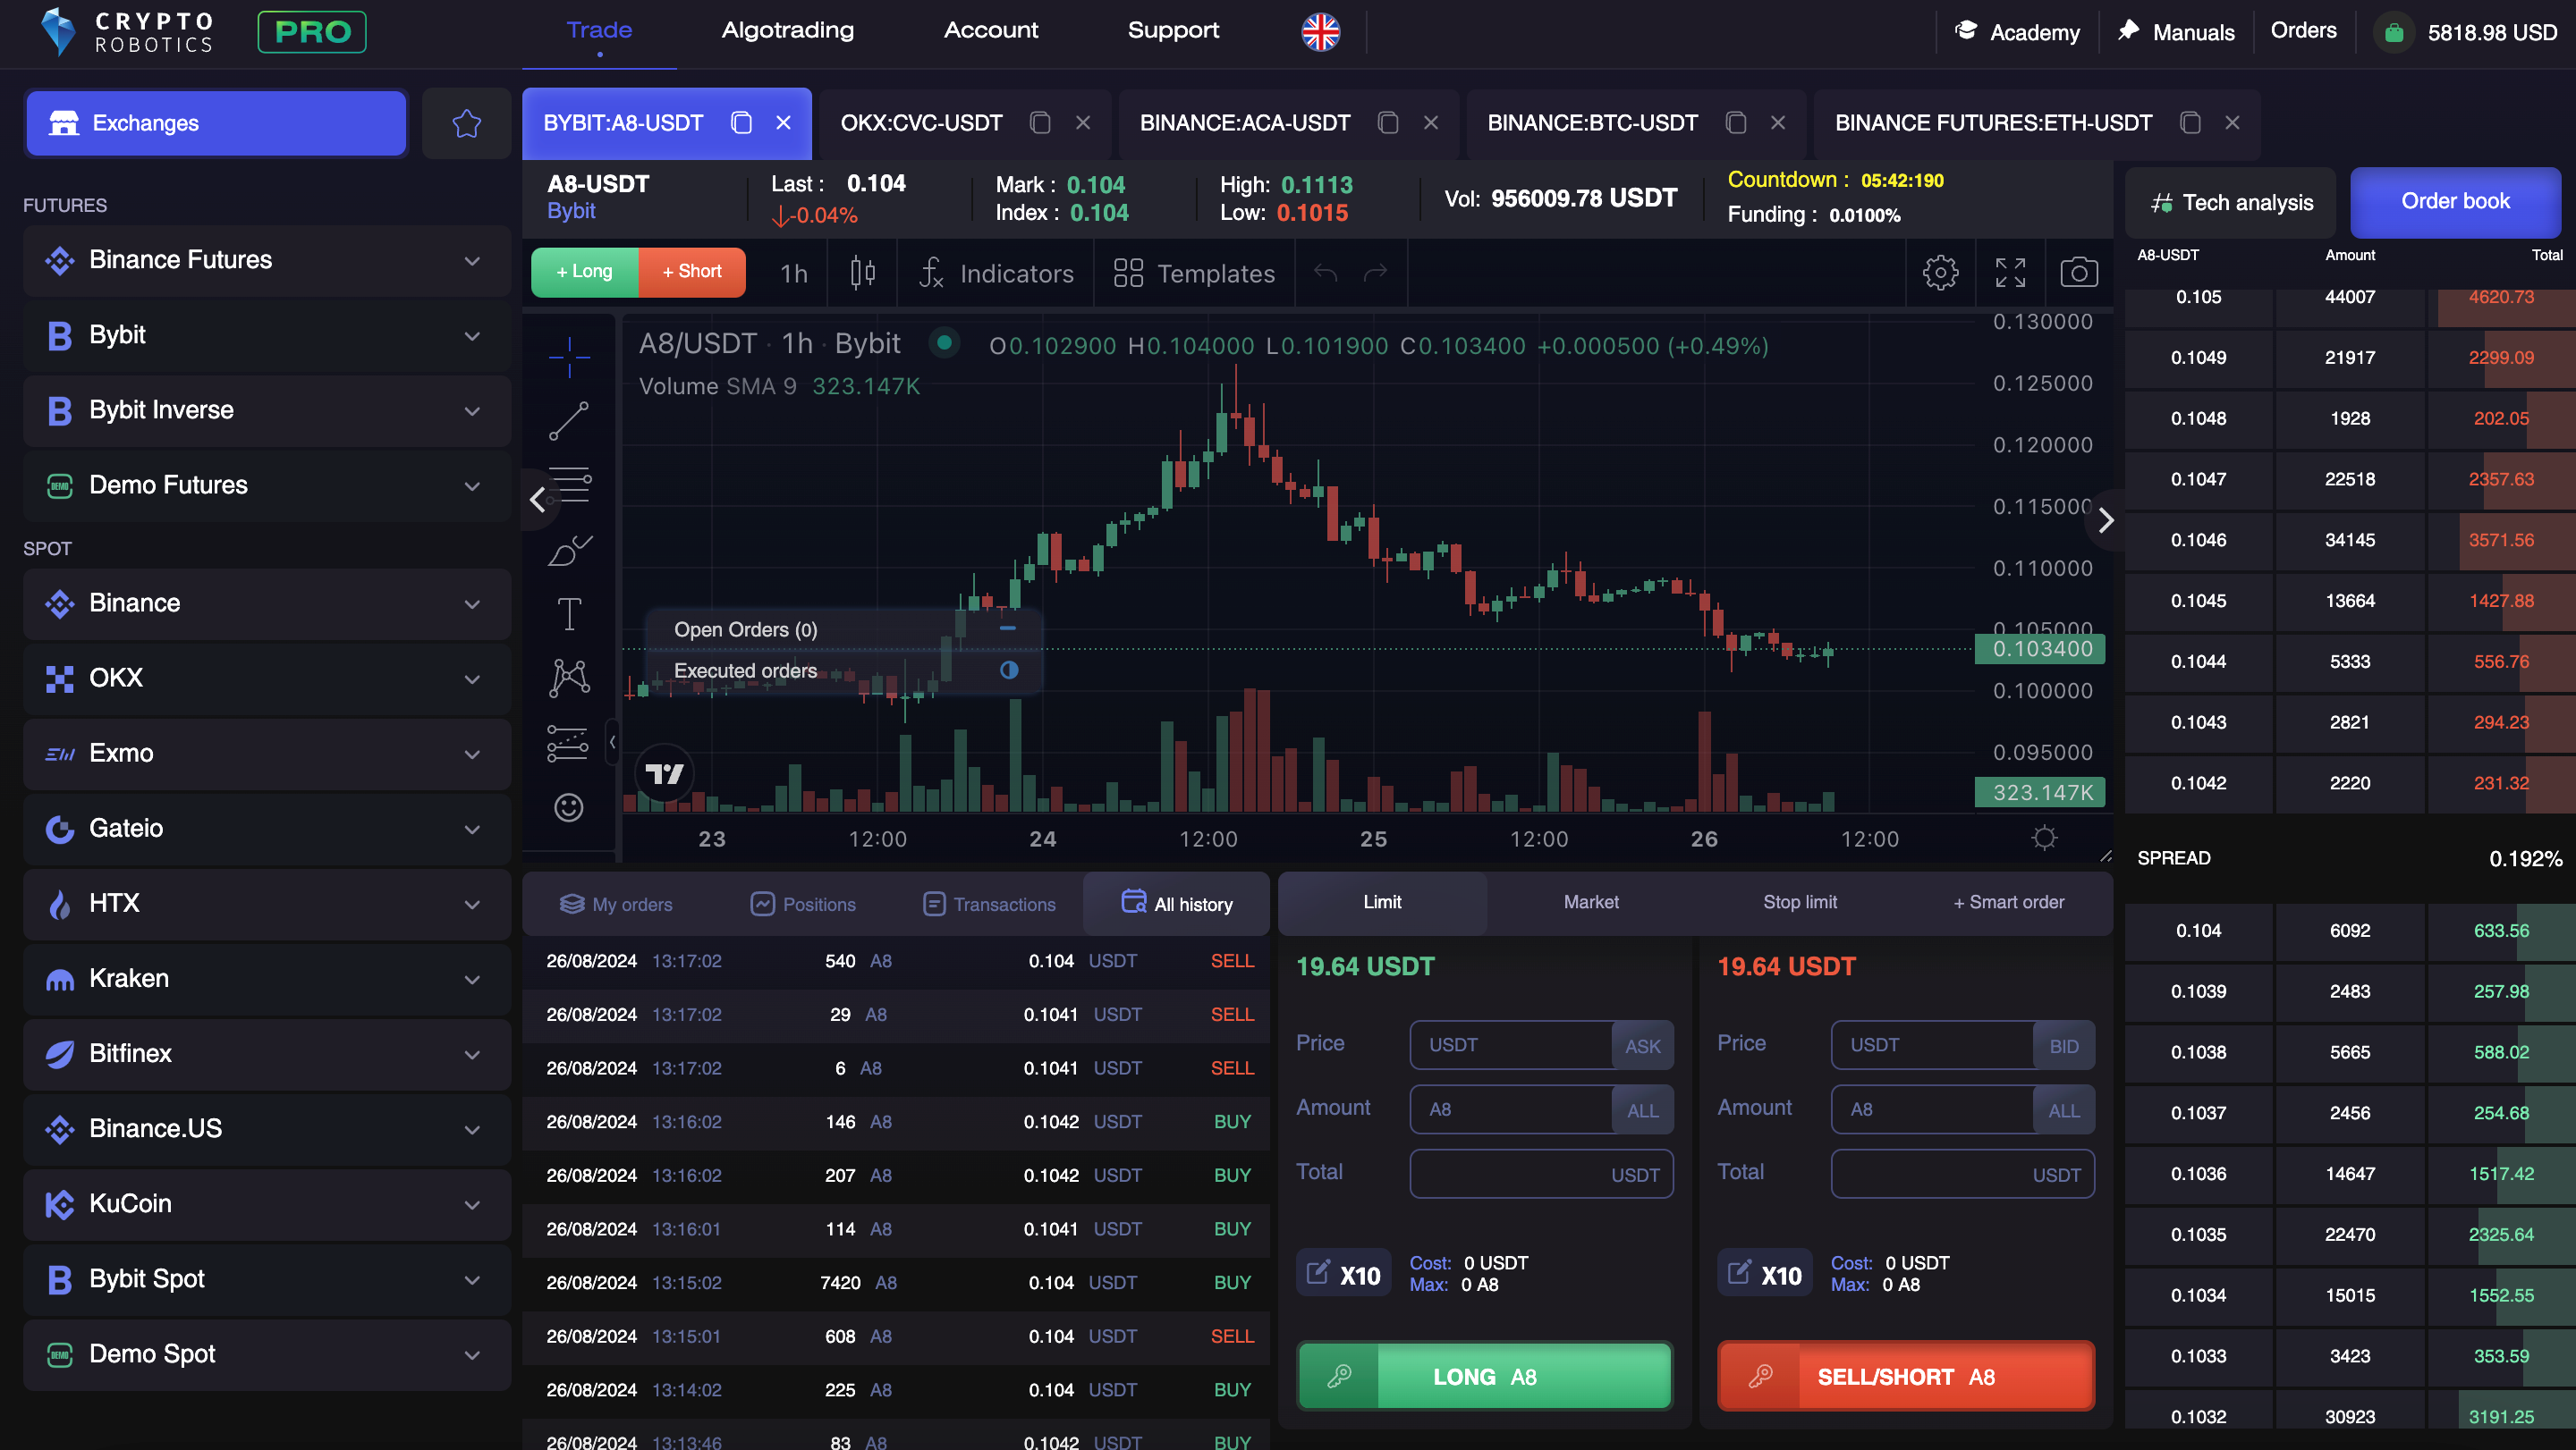Edit X10 leverage on short side
This screenshot has width=2576, height=1450.
pyautogui.click(x=1764, y=1273)
